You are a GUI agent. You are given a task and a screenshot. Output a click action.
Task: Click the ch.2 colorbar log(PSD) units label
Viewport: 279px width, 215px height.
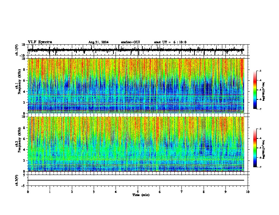tap(264, 149)
